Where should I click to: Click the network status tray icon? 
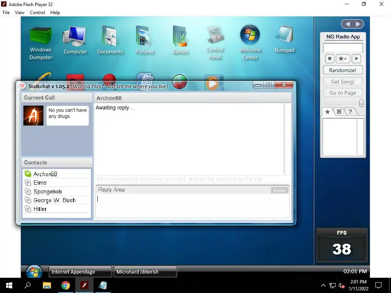click(333, 285)
